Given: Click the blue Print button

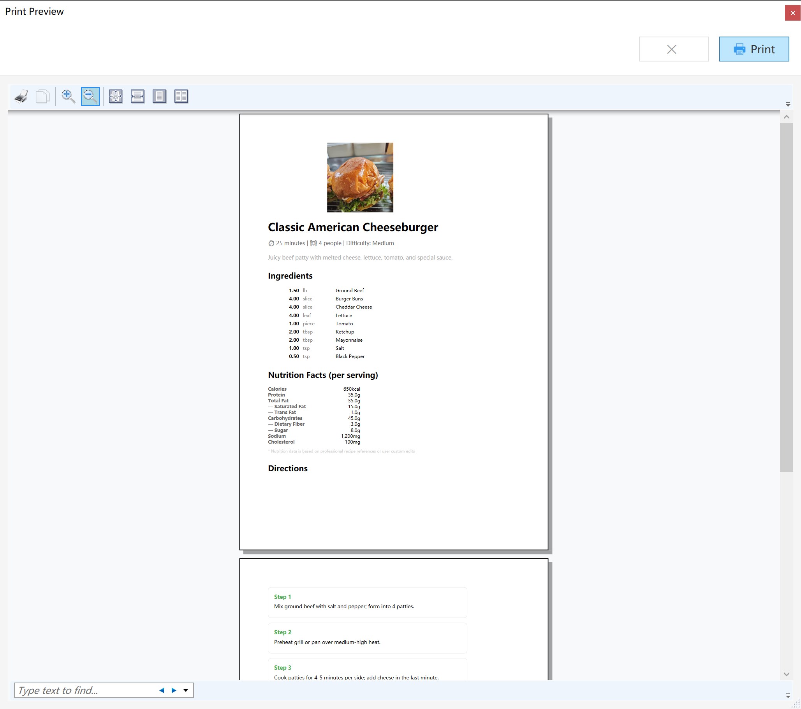Looking at the screenshot, I should point(754,49).
